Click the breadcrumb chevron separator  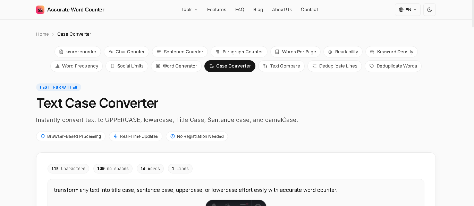(x=53, y=34)
